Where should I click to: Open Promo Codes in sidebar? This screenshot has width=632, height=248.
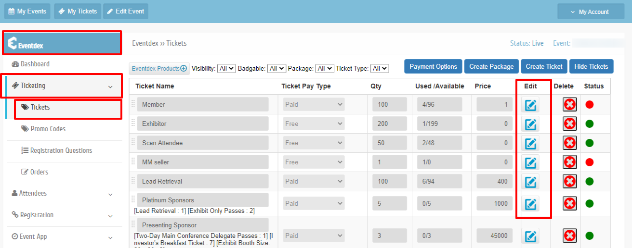48,129
